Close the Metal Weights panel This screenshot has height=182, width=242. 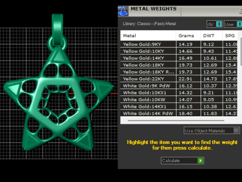coord(240,11)
